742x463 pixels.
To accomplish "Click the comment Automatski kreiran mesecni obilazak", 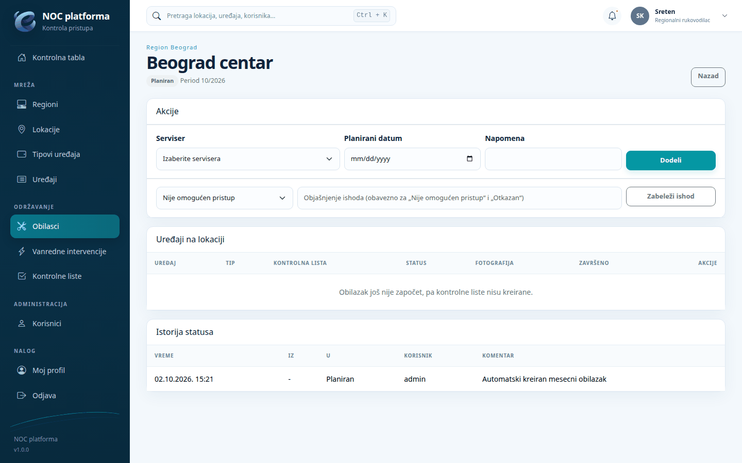I will [544, 379].
